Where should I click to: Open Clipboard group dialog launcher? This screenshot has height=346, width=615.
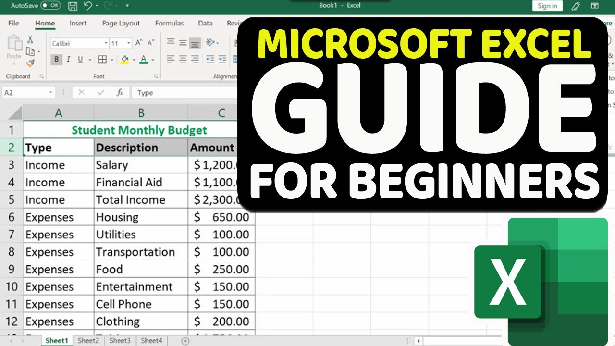click(x=42, y=76)
